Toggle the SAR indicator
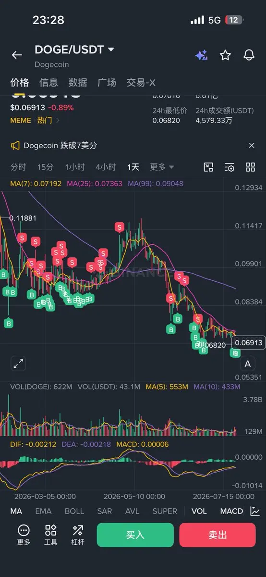This screenshot has height=577, width=266. [105, 511]
